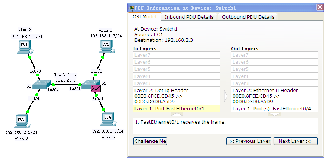Click Out Layers Layer7 box
Viewport: 327px width, 161px height.
pyautogui.click(x=274, y=55)
